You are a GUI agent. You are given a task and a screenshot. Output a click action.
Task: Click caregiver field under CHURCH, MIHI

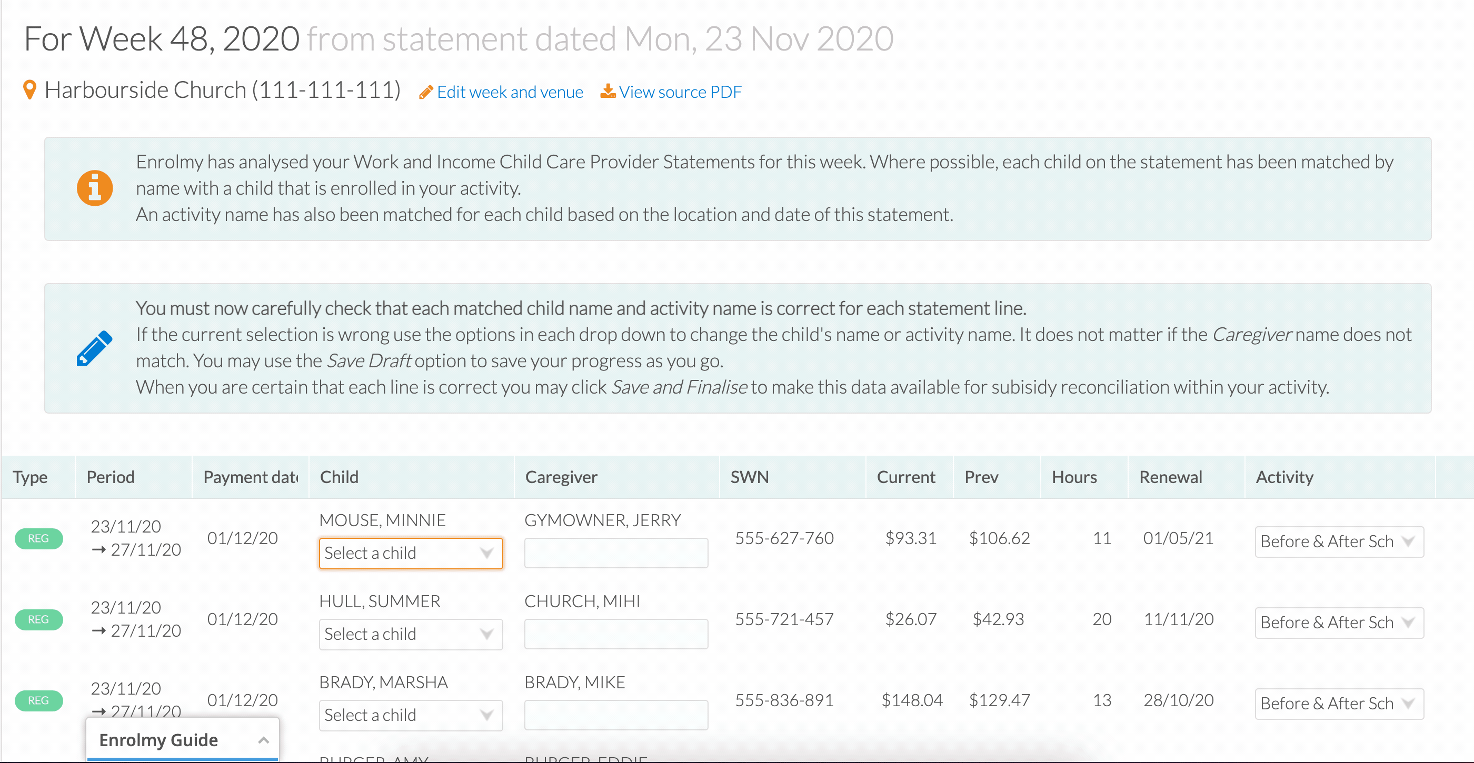[616, 634]
